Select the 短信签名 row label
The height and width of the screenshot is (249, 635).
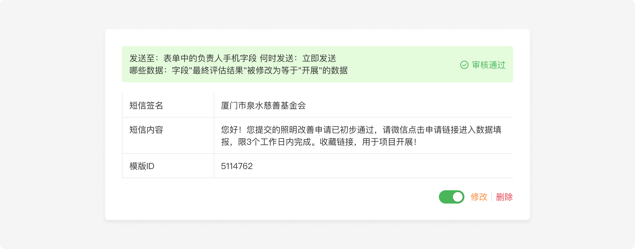(146, 105)
